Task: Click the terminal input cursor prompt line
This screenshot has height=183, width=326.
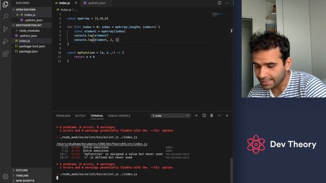Action: 58,178
